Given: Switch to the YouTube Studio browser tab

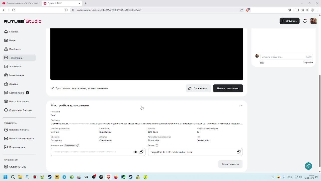Looking at the screenshot, I should pos(21,3).
